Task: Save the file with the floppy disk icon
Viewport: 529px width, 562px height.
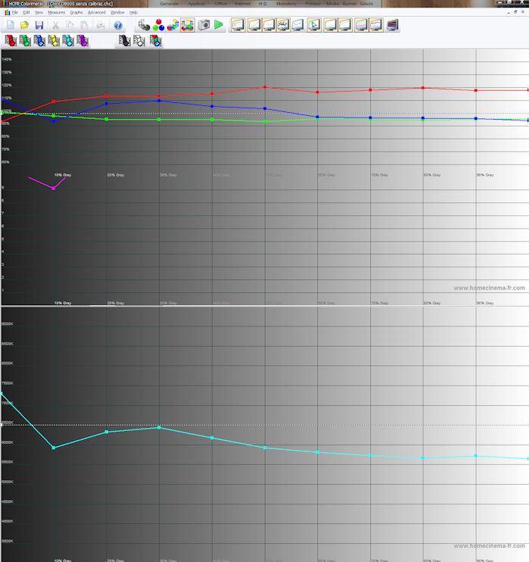Action: click(x=39, y=25)
